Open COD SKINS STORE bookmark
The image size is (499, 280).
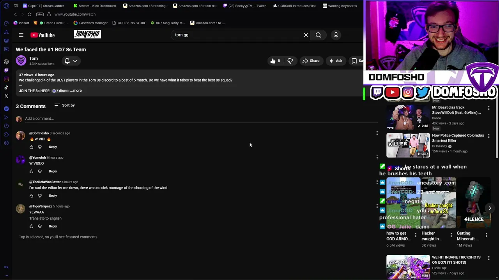[129, 23]
